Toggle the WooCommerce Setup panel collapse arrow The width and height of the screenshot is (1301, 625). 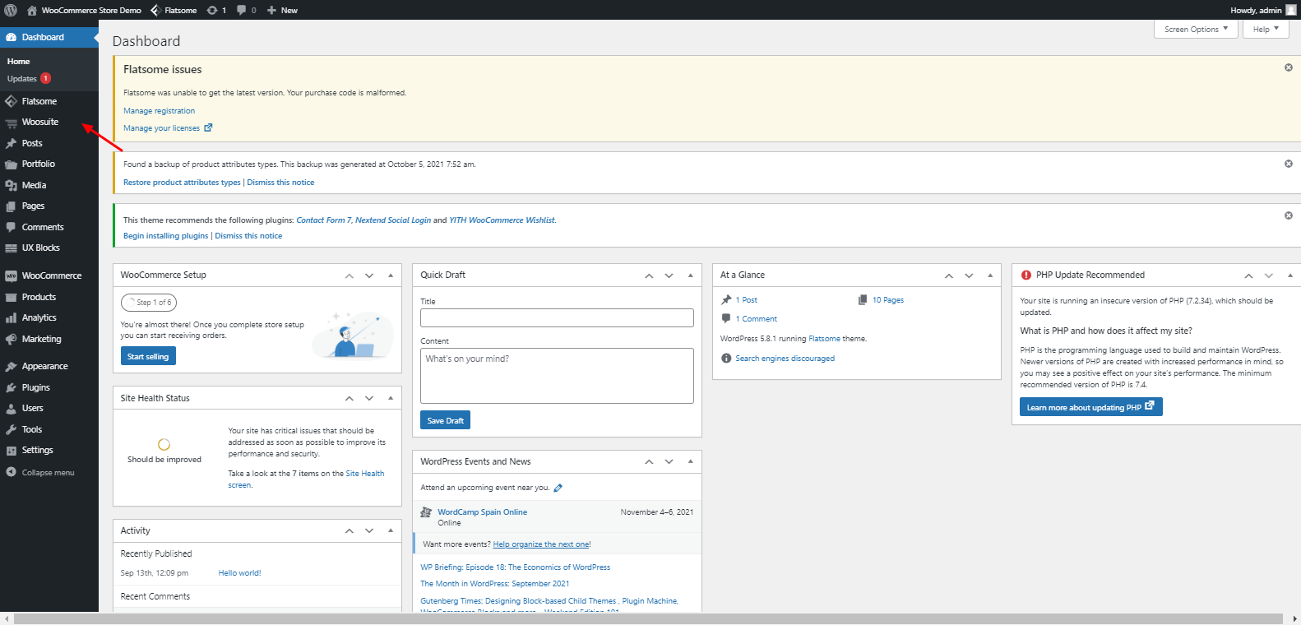point(390,275)
